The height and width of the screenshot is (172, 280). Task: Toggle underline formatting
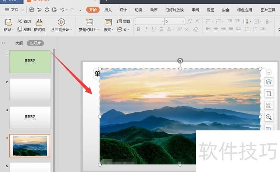154,29
